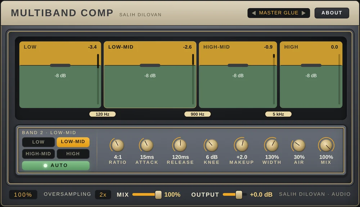Viewport: 360px width, 207px height.
Task: Click the MAKEUP gain knob
Action: click(x=242, y=145)
